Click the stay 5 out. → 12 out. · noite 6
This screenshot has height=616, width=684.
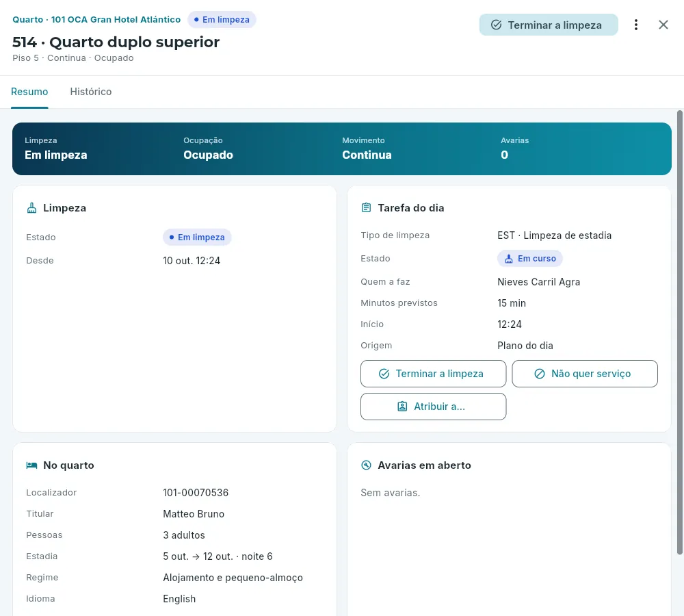(218, 556)
